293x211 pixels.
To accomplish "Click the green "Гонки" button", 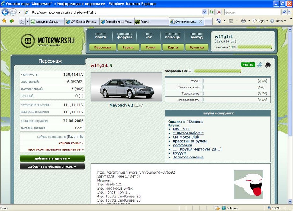I will point(151,48).
